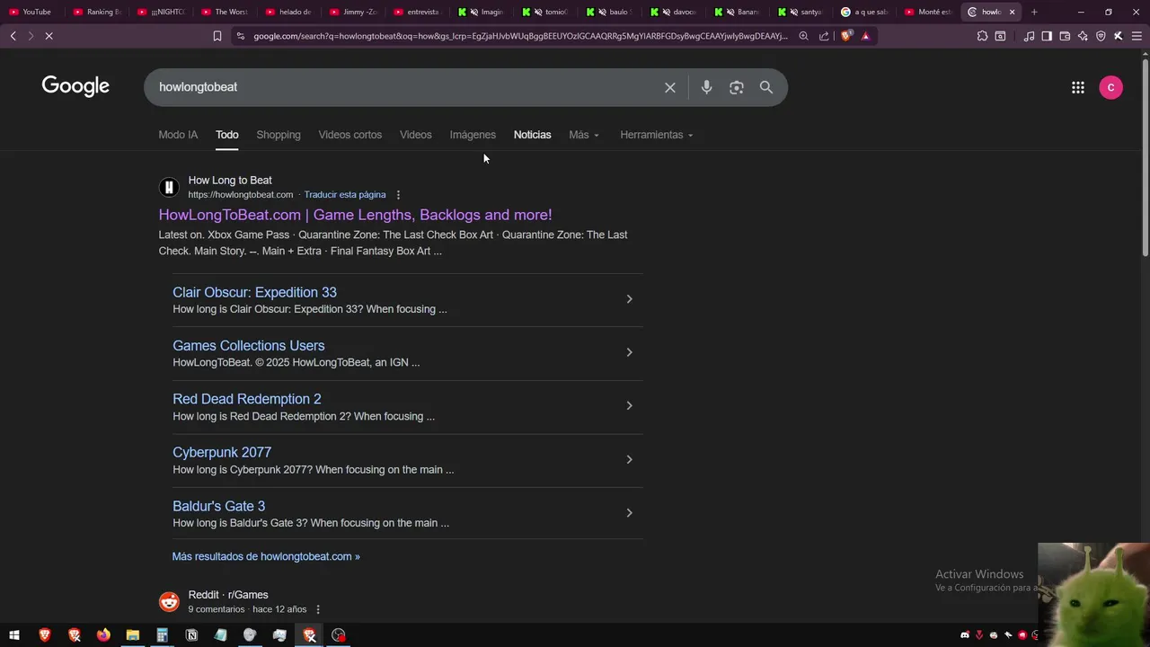Unmute the 'davoo' tab via its speaker icon
This screenshot has width=1150, height=647.
coord(666,12)
